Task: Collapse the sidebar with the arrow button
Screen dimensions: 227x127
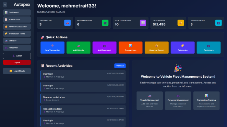Action: 5,5
